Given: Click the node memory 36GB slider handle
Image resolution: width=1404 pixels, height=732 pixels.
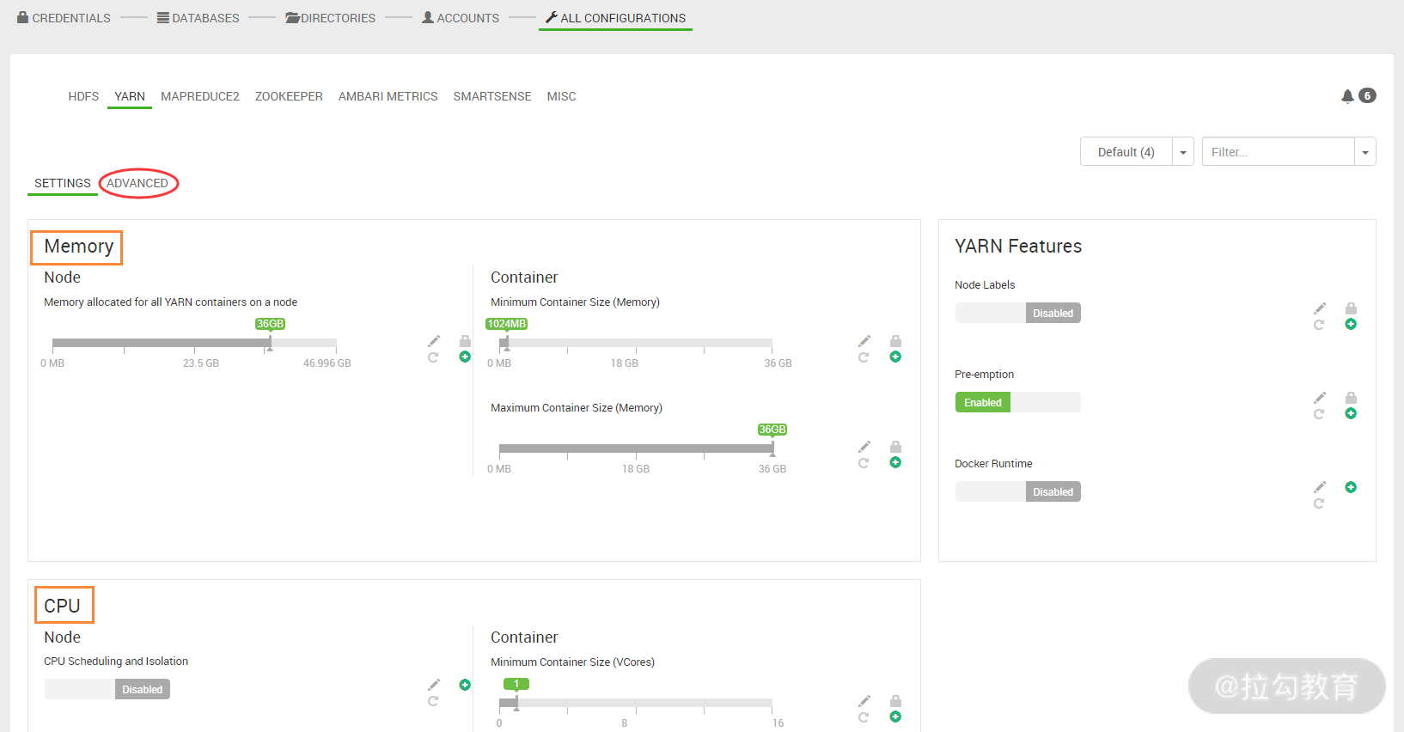Looking at the screenshot, I should 270,343.
